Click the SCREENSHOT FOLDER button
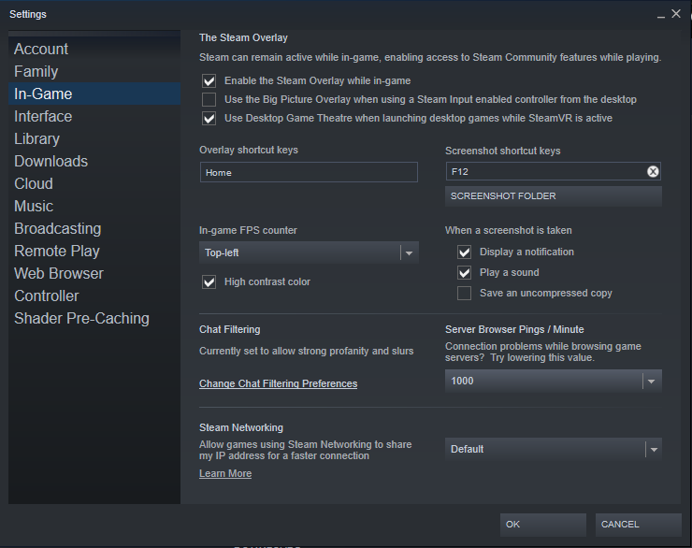Viewport: 692px width, 548px height. [553, 196]
